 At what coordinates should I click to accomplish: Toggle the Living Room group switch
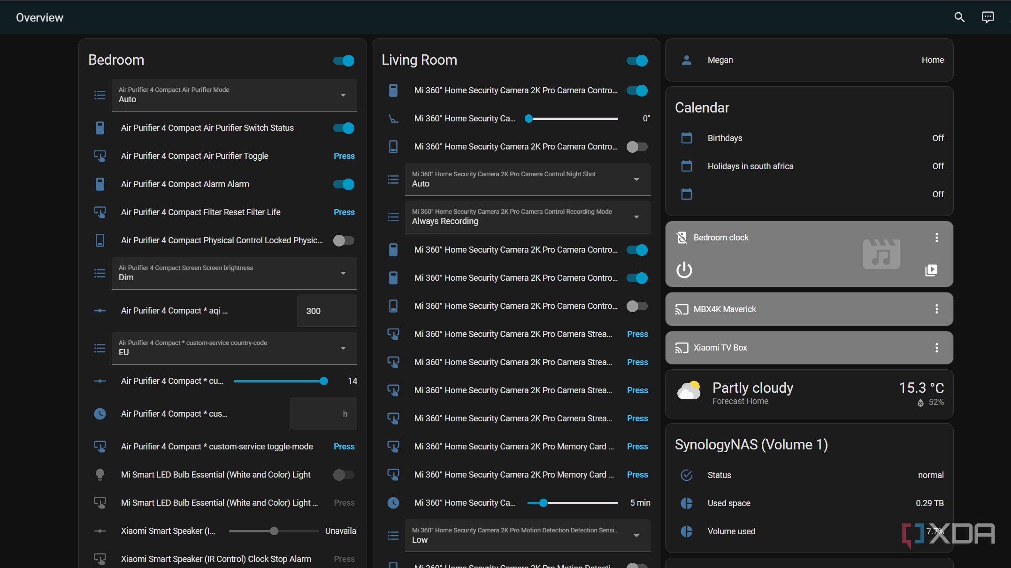637,60
